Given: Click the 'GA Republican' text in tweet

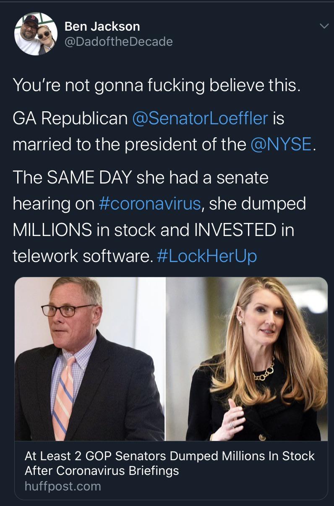Looking at the screenshot, I should point(70,118).
